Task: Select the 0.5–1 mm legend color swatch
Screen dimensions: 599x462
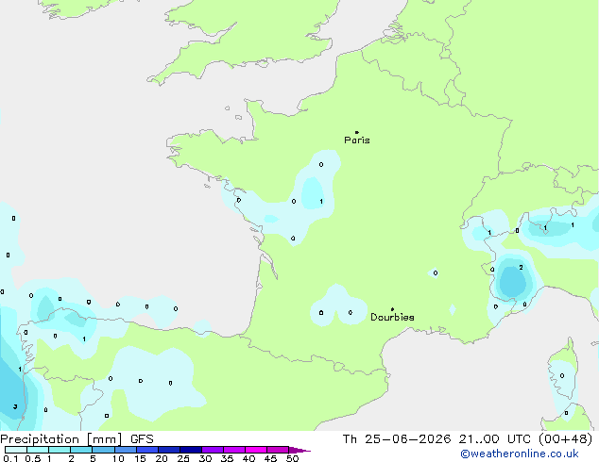Action: click(38, 450)
